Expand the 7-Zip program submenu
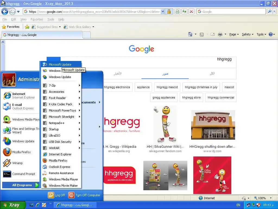The image size is (278, 209). click(x=61, y=85)
